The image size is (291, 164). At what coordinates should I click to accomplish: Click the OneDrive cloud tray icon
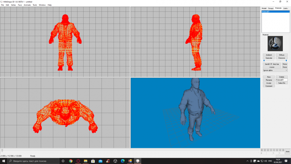(x=258, y=161)
